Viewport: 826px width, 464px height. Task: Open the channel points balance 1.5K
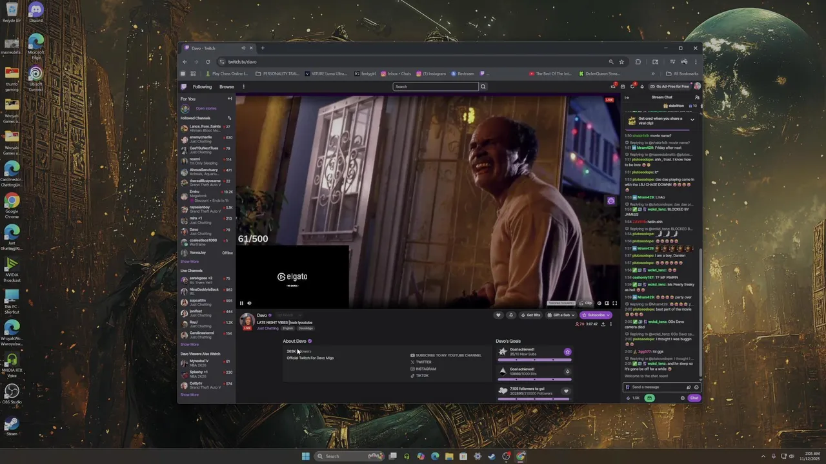coord(633,398)
